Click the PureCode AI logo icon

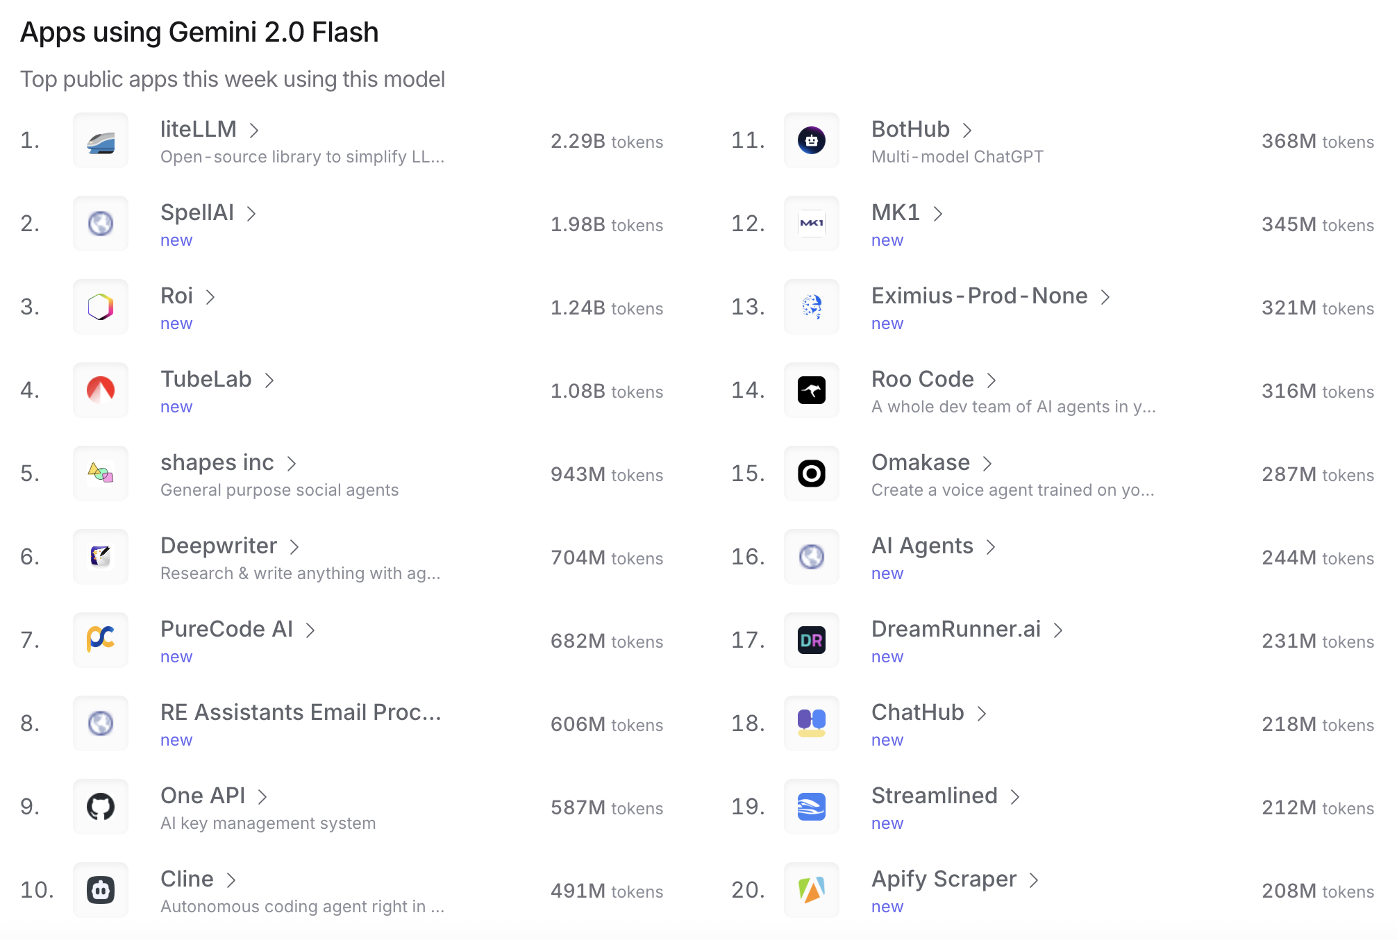[101, 640]
